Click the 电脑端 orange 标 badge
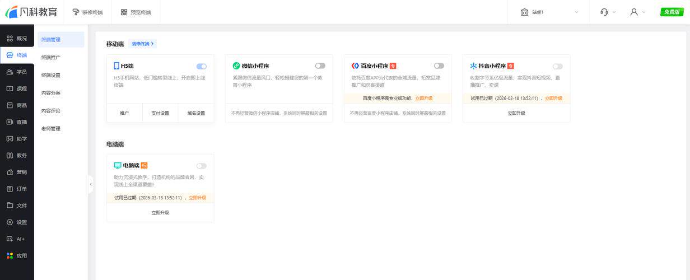The width and height of the screenshot is (690, 280). (144, 166)
